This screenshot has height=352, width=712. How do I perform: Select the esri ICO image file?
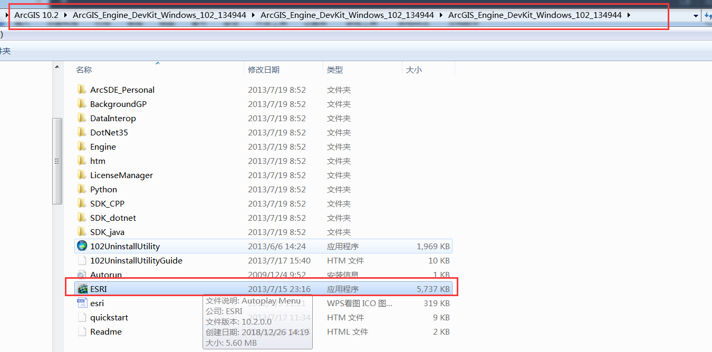(96, 303)
